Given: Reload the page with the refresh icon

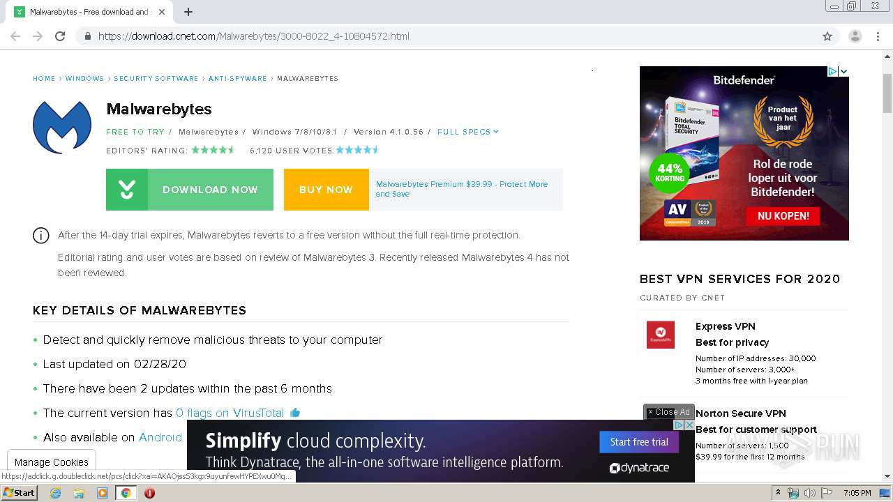Looking at the screenshot, I should pyautogui.click(x=60, y=36).
